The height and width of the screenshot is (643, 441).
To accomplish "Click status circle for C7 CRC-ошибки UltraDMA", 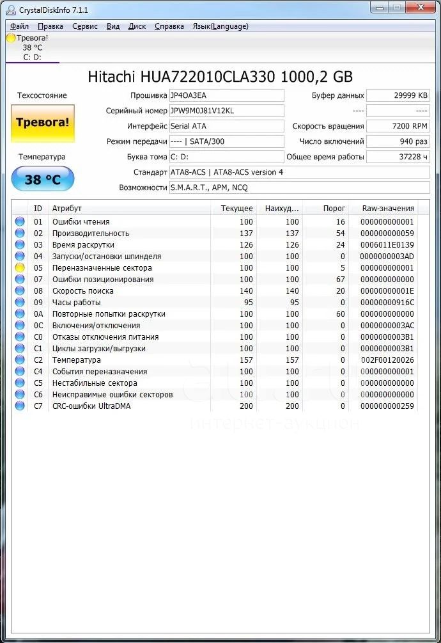I will tap(20, 406).
